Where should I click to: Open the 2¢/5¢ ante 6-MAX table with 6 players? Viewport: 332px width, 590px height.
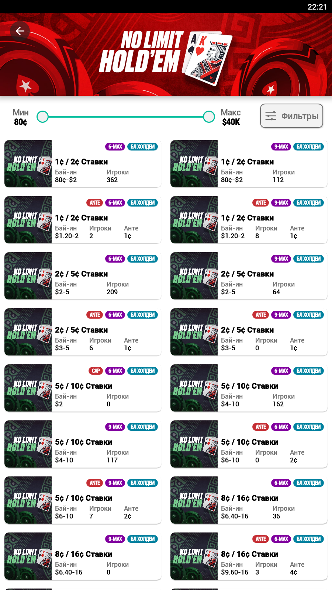(x=83, y=332)
